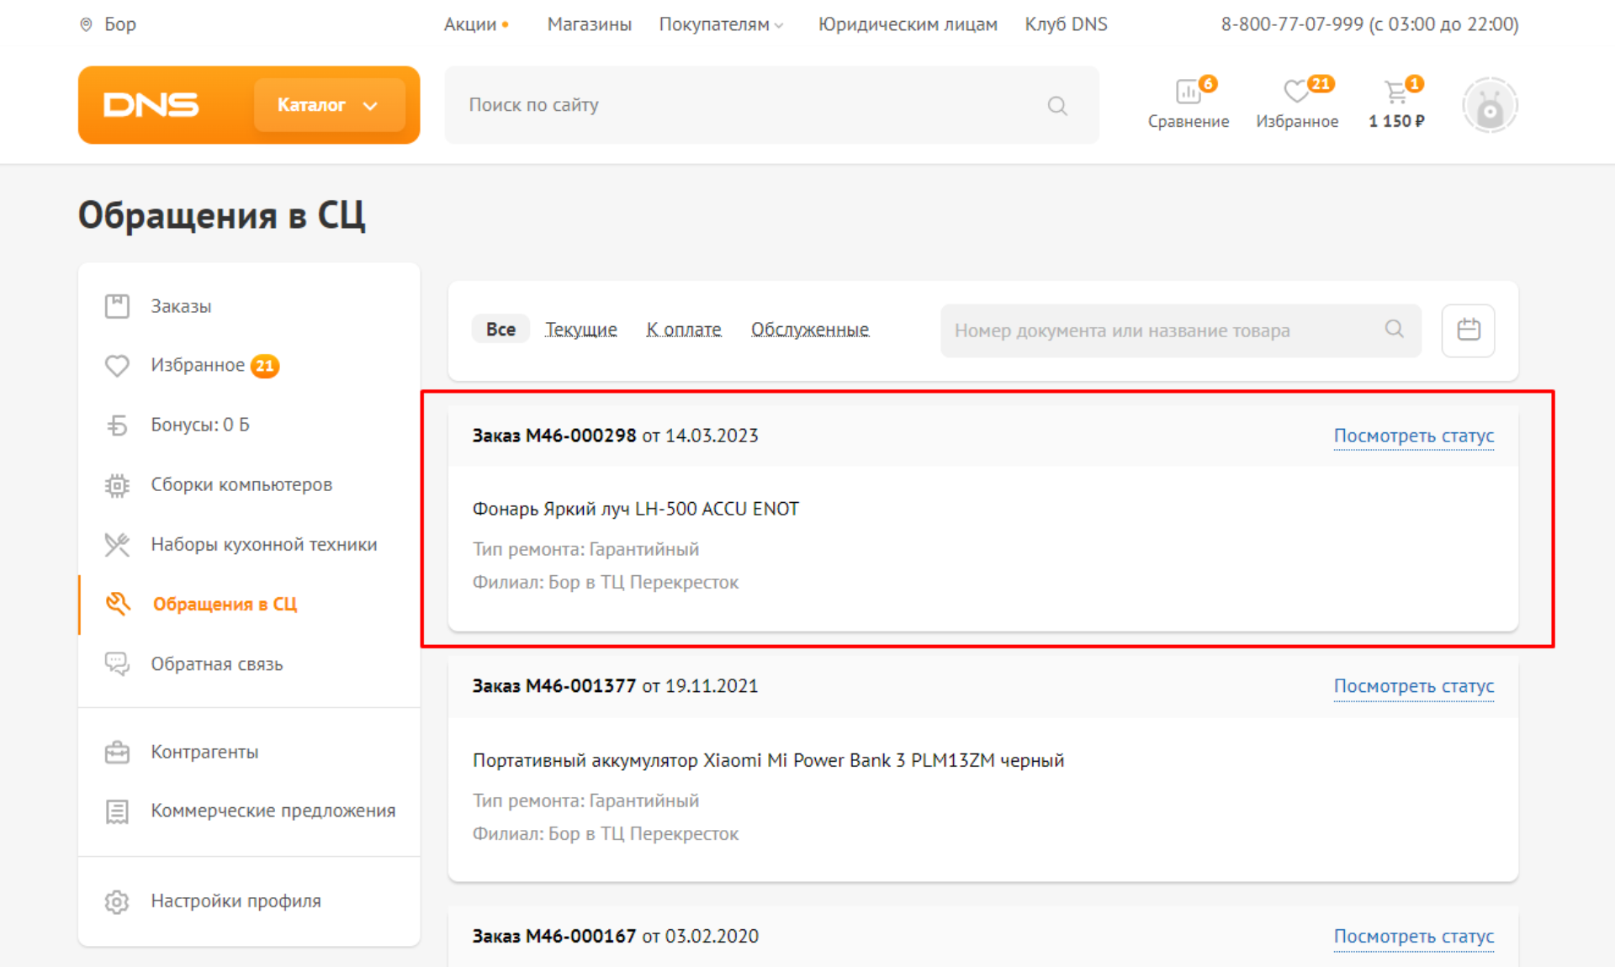Click the site search field
This screenshot has height=967, width=1615.
point(771,105)
